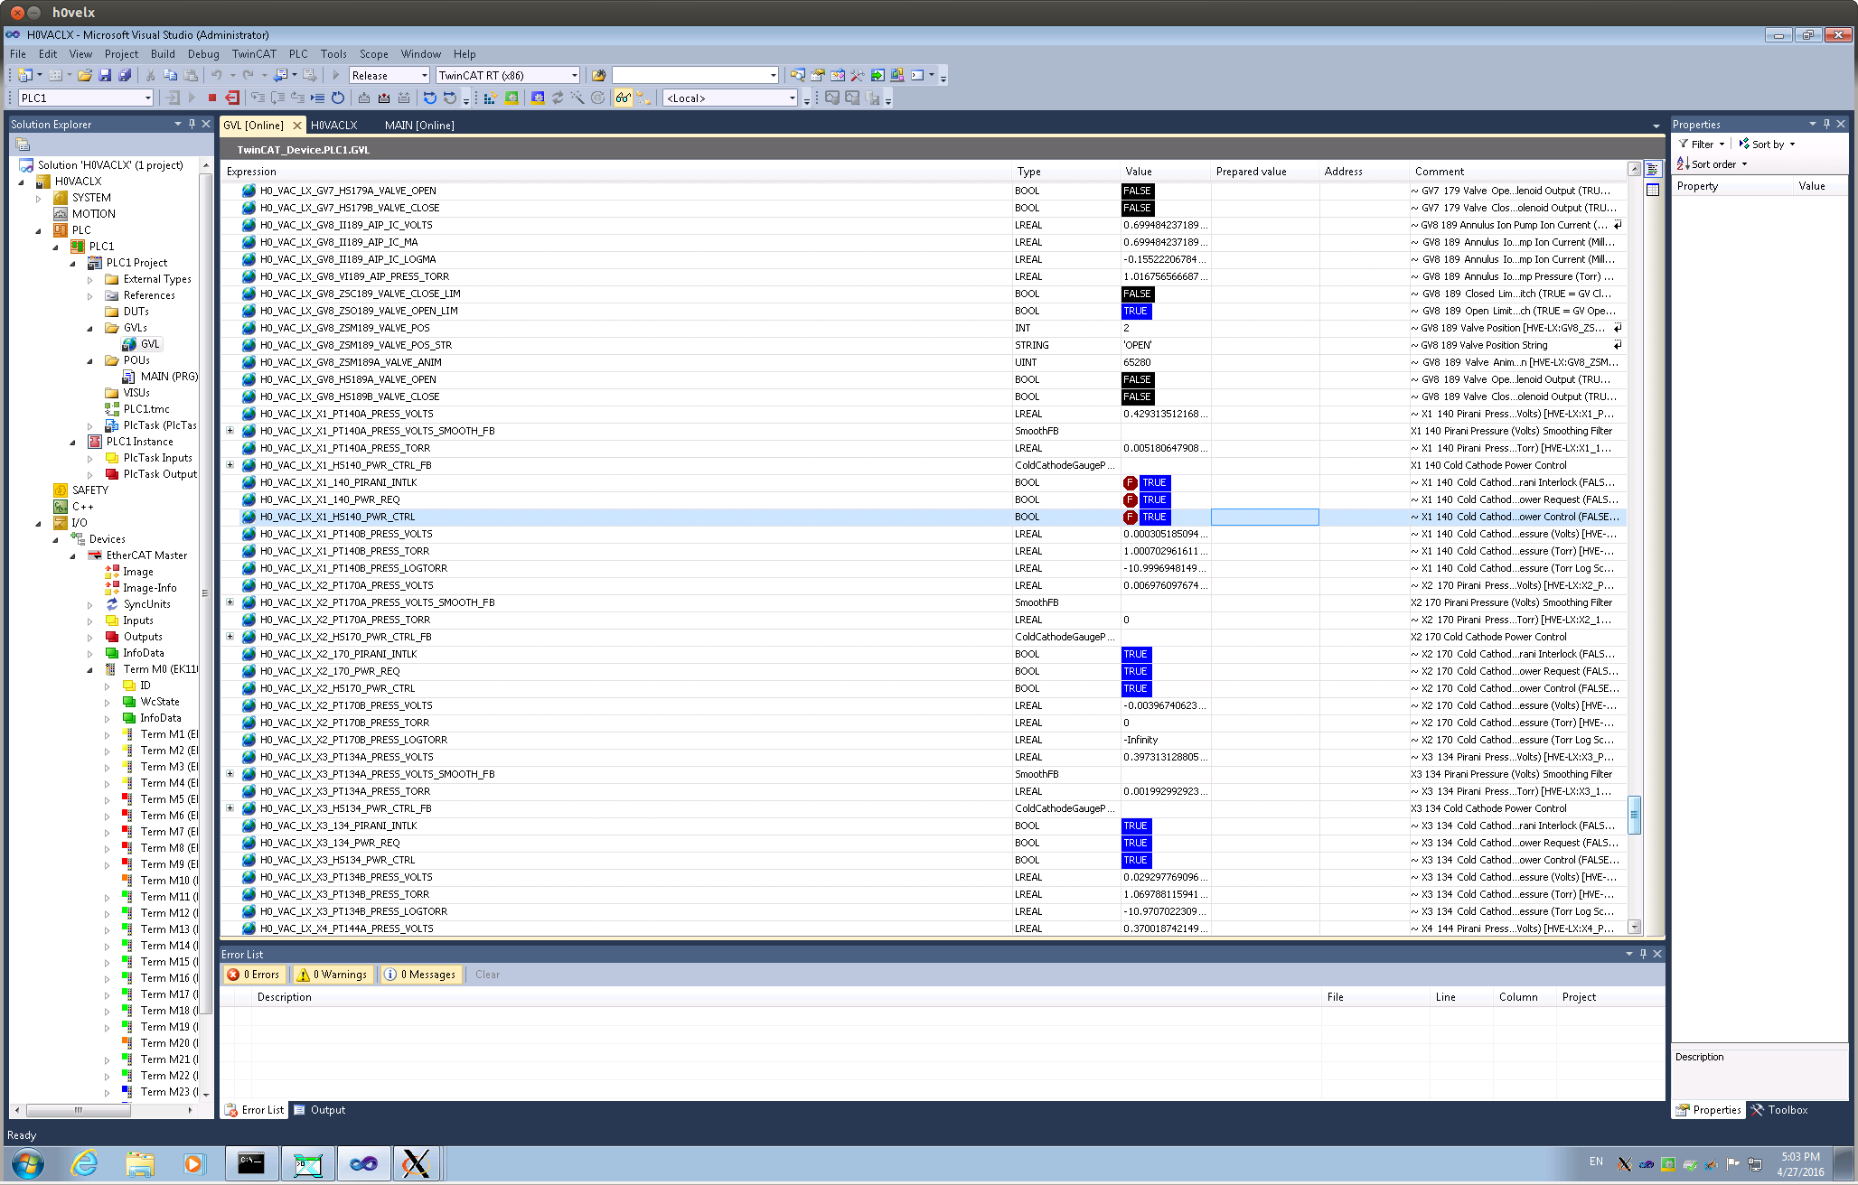
Task: Click the Properties Window toolbar icon
Action: click(818, 75)
